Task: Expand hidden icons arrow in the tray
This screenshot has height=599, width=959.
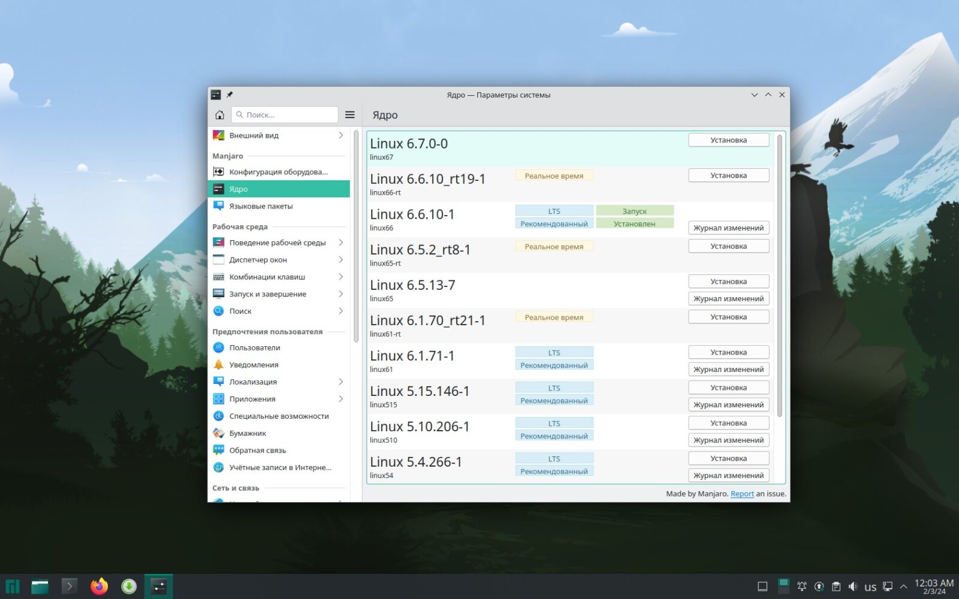Action: click(x=904, y=586)
